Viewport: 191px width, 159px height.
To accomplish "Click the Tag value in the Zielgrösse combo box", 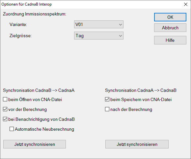I will [x=80, y=36].
